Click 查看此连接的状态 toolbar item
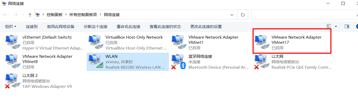358x99 pixels. click(x=165, y=26)
